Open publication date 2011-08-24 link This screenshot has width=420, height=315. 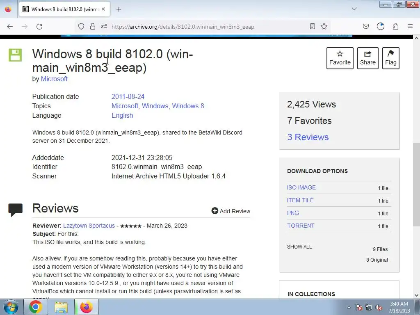click(128, 96)
